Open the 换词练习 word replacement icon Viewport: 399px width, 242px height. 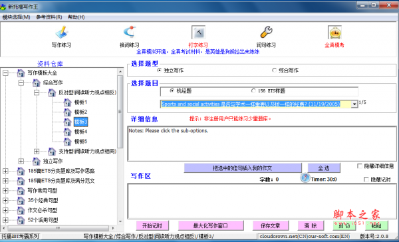coord(130,32)
